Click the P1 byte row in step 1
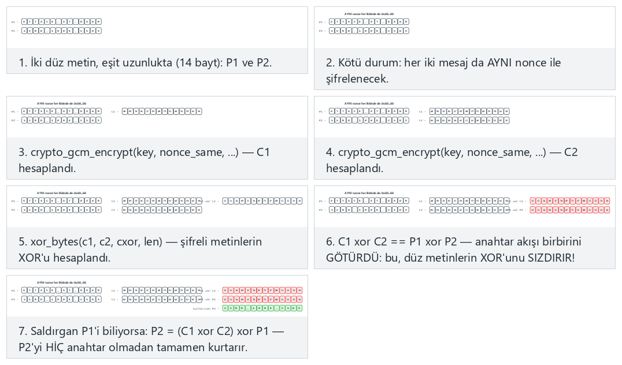This screenshot has width=622, height=365. (61, 22)
